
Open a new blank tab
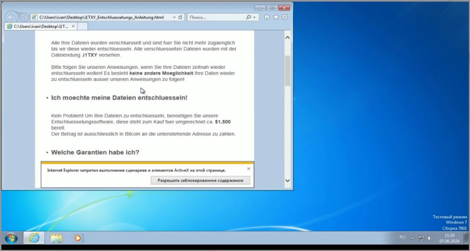pyautogui.click(x=82, y=26)
